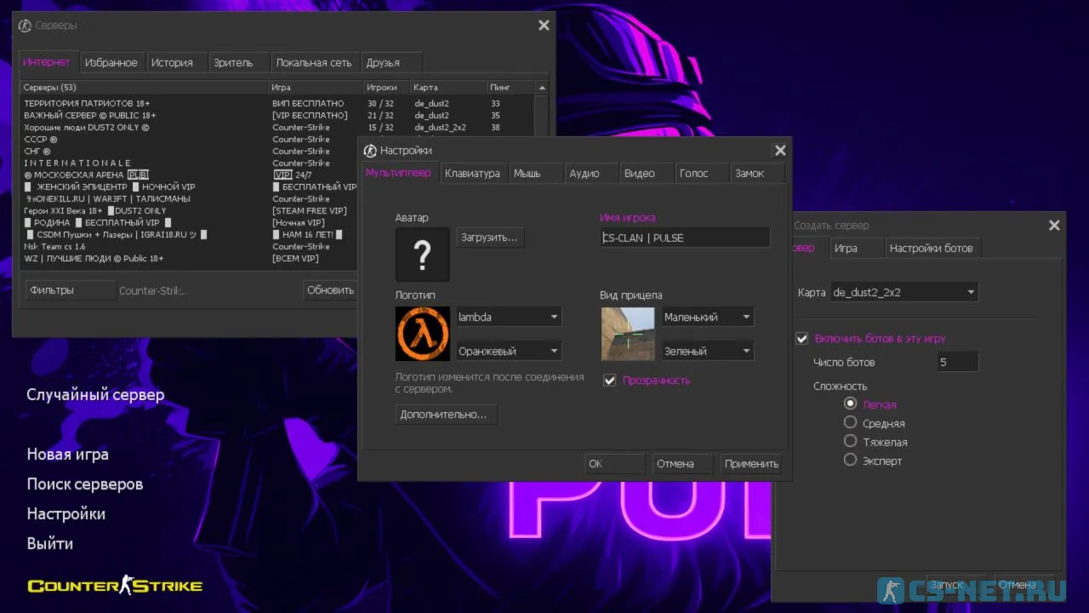Image resolution: width=1089 pixels, height=613 pixels.
Task: Click the Дополнительно button
Action: 447,415
